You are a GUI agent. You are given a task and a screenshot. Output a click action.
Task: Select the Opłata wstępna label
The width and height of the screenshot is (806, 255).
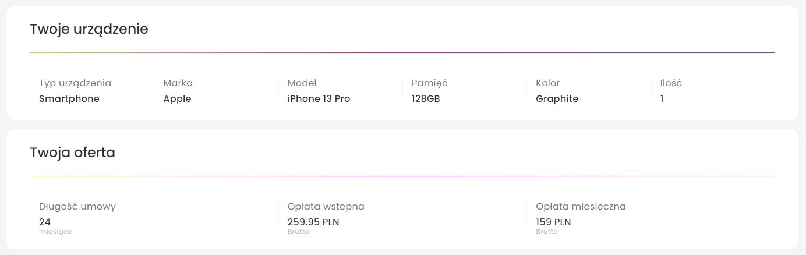pyautogui.click(x=326, y=207)
